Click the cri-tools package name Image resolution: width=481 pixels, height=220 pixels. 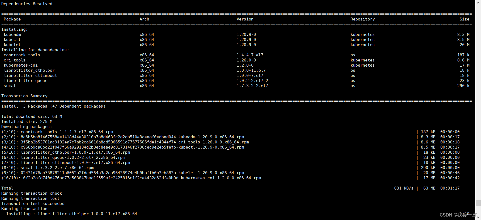[x=15, y=60]
